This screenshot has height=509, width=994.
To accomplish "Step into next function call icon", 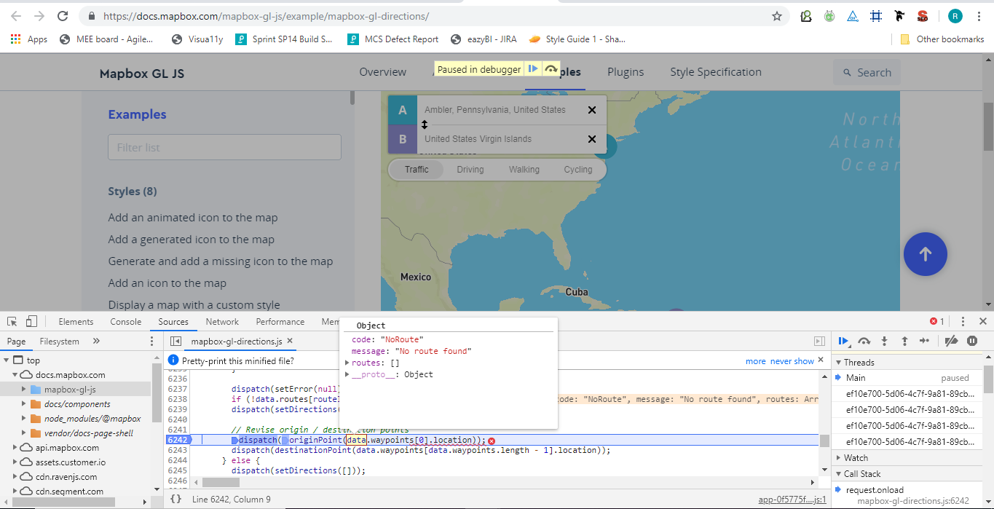I will [x=884, y=341].
